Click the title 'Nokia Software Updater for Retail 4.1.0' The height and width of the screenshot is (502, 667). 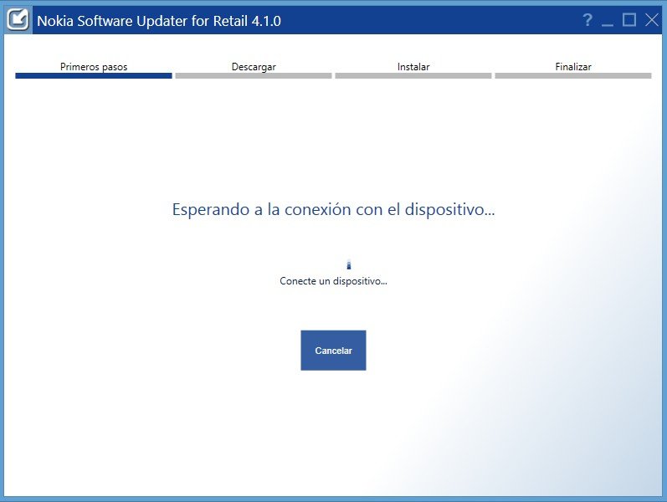pos(159,20)
